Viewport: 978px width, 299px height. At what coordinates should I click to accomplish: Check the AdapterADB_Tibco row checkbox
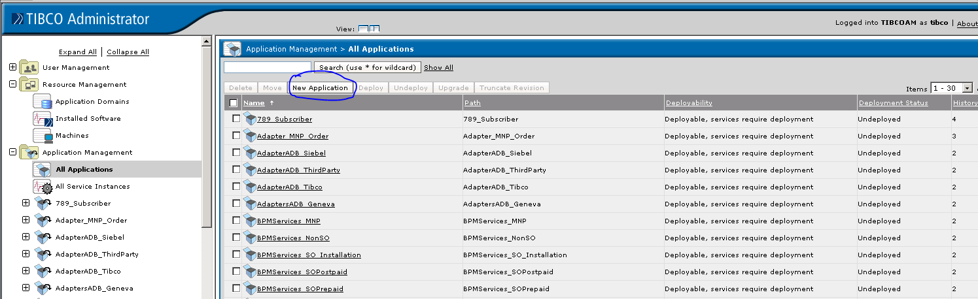coord(236,187)
